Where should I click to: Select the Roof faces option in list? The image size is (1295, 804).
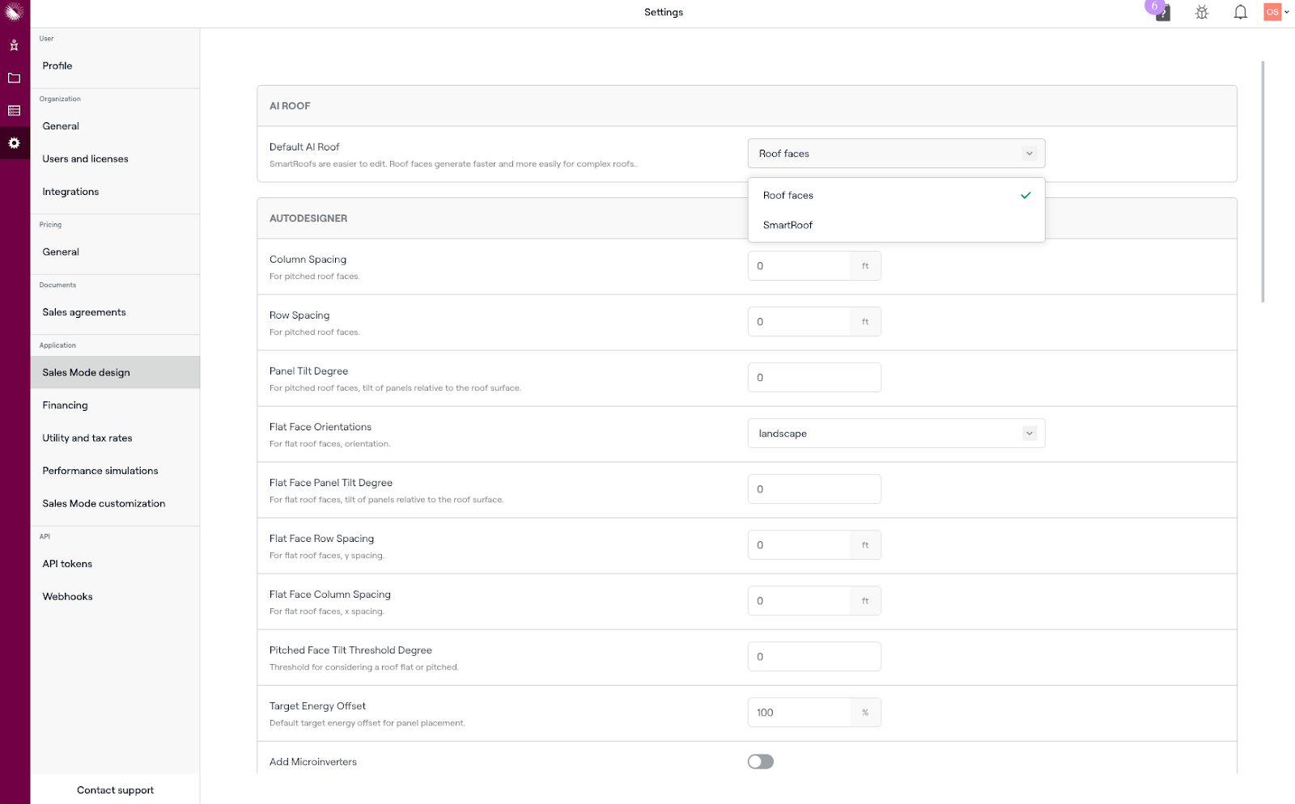788,196
